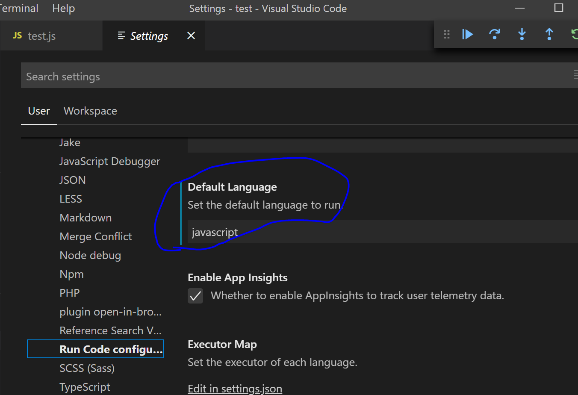
Task: Select SCSS (Sass) in settings tree
Action: 87,368
